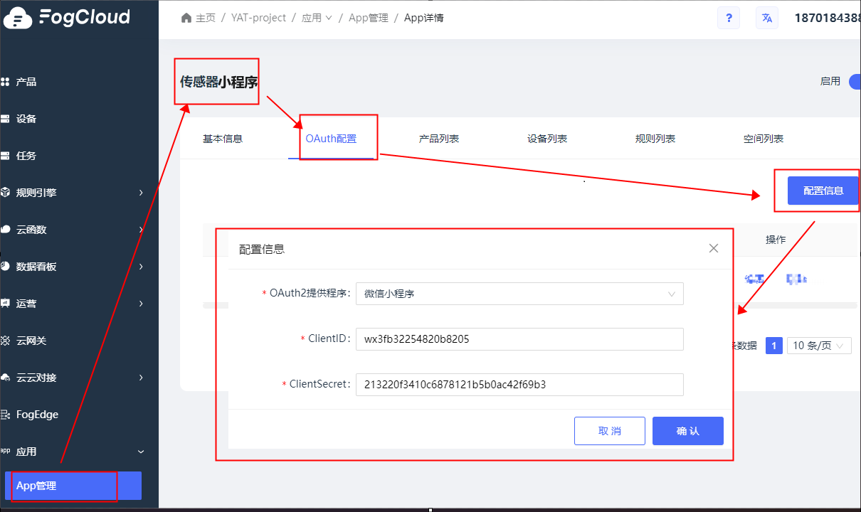
Task: Open the OAuth2提供程序 dropdown
Action: [x=519, y=294]
